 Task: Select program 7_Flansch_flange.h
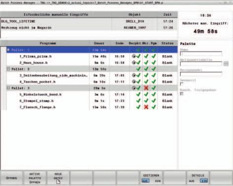point(38,107)
